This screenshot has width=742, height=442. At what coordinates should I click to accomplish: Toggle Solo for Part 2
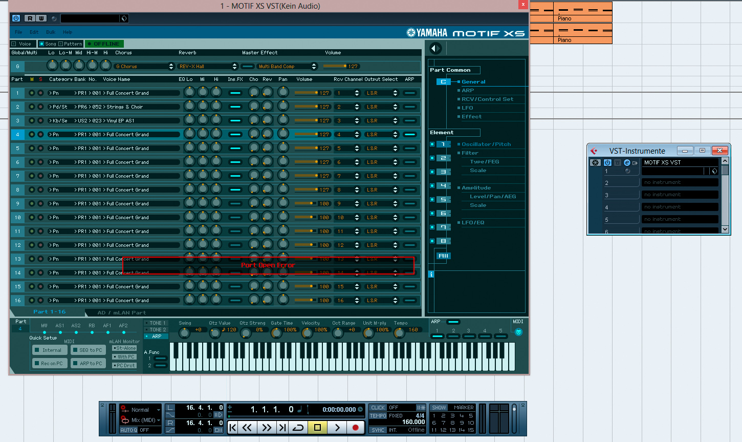pos(40,107)
